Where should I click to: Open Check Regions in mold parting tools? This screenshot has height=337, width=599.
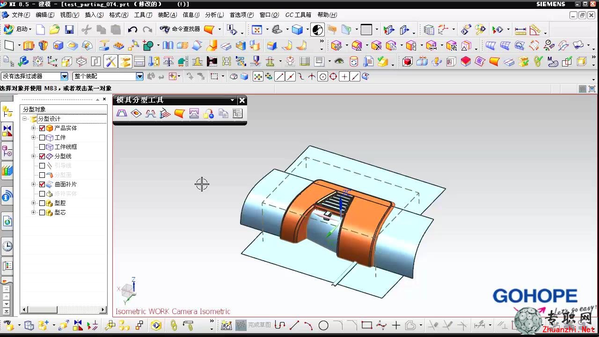pos(122,113)
